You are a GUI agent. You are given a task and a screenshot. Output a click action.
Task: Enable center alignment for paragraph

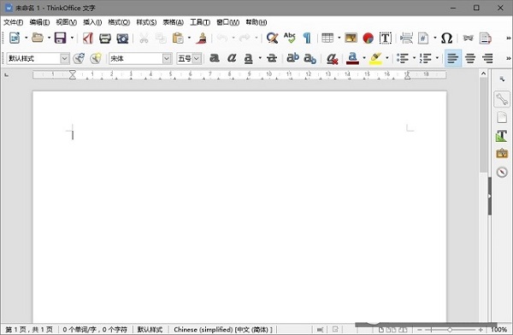coord(470,58)
